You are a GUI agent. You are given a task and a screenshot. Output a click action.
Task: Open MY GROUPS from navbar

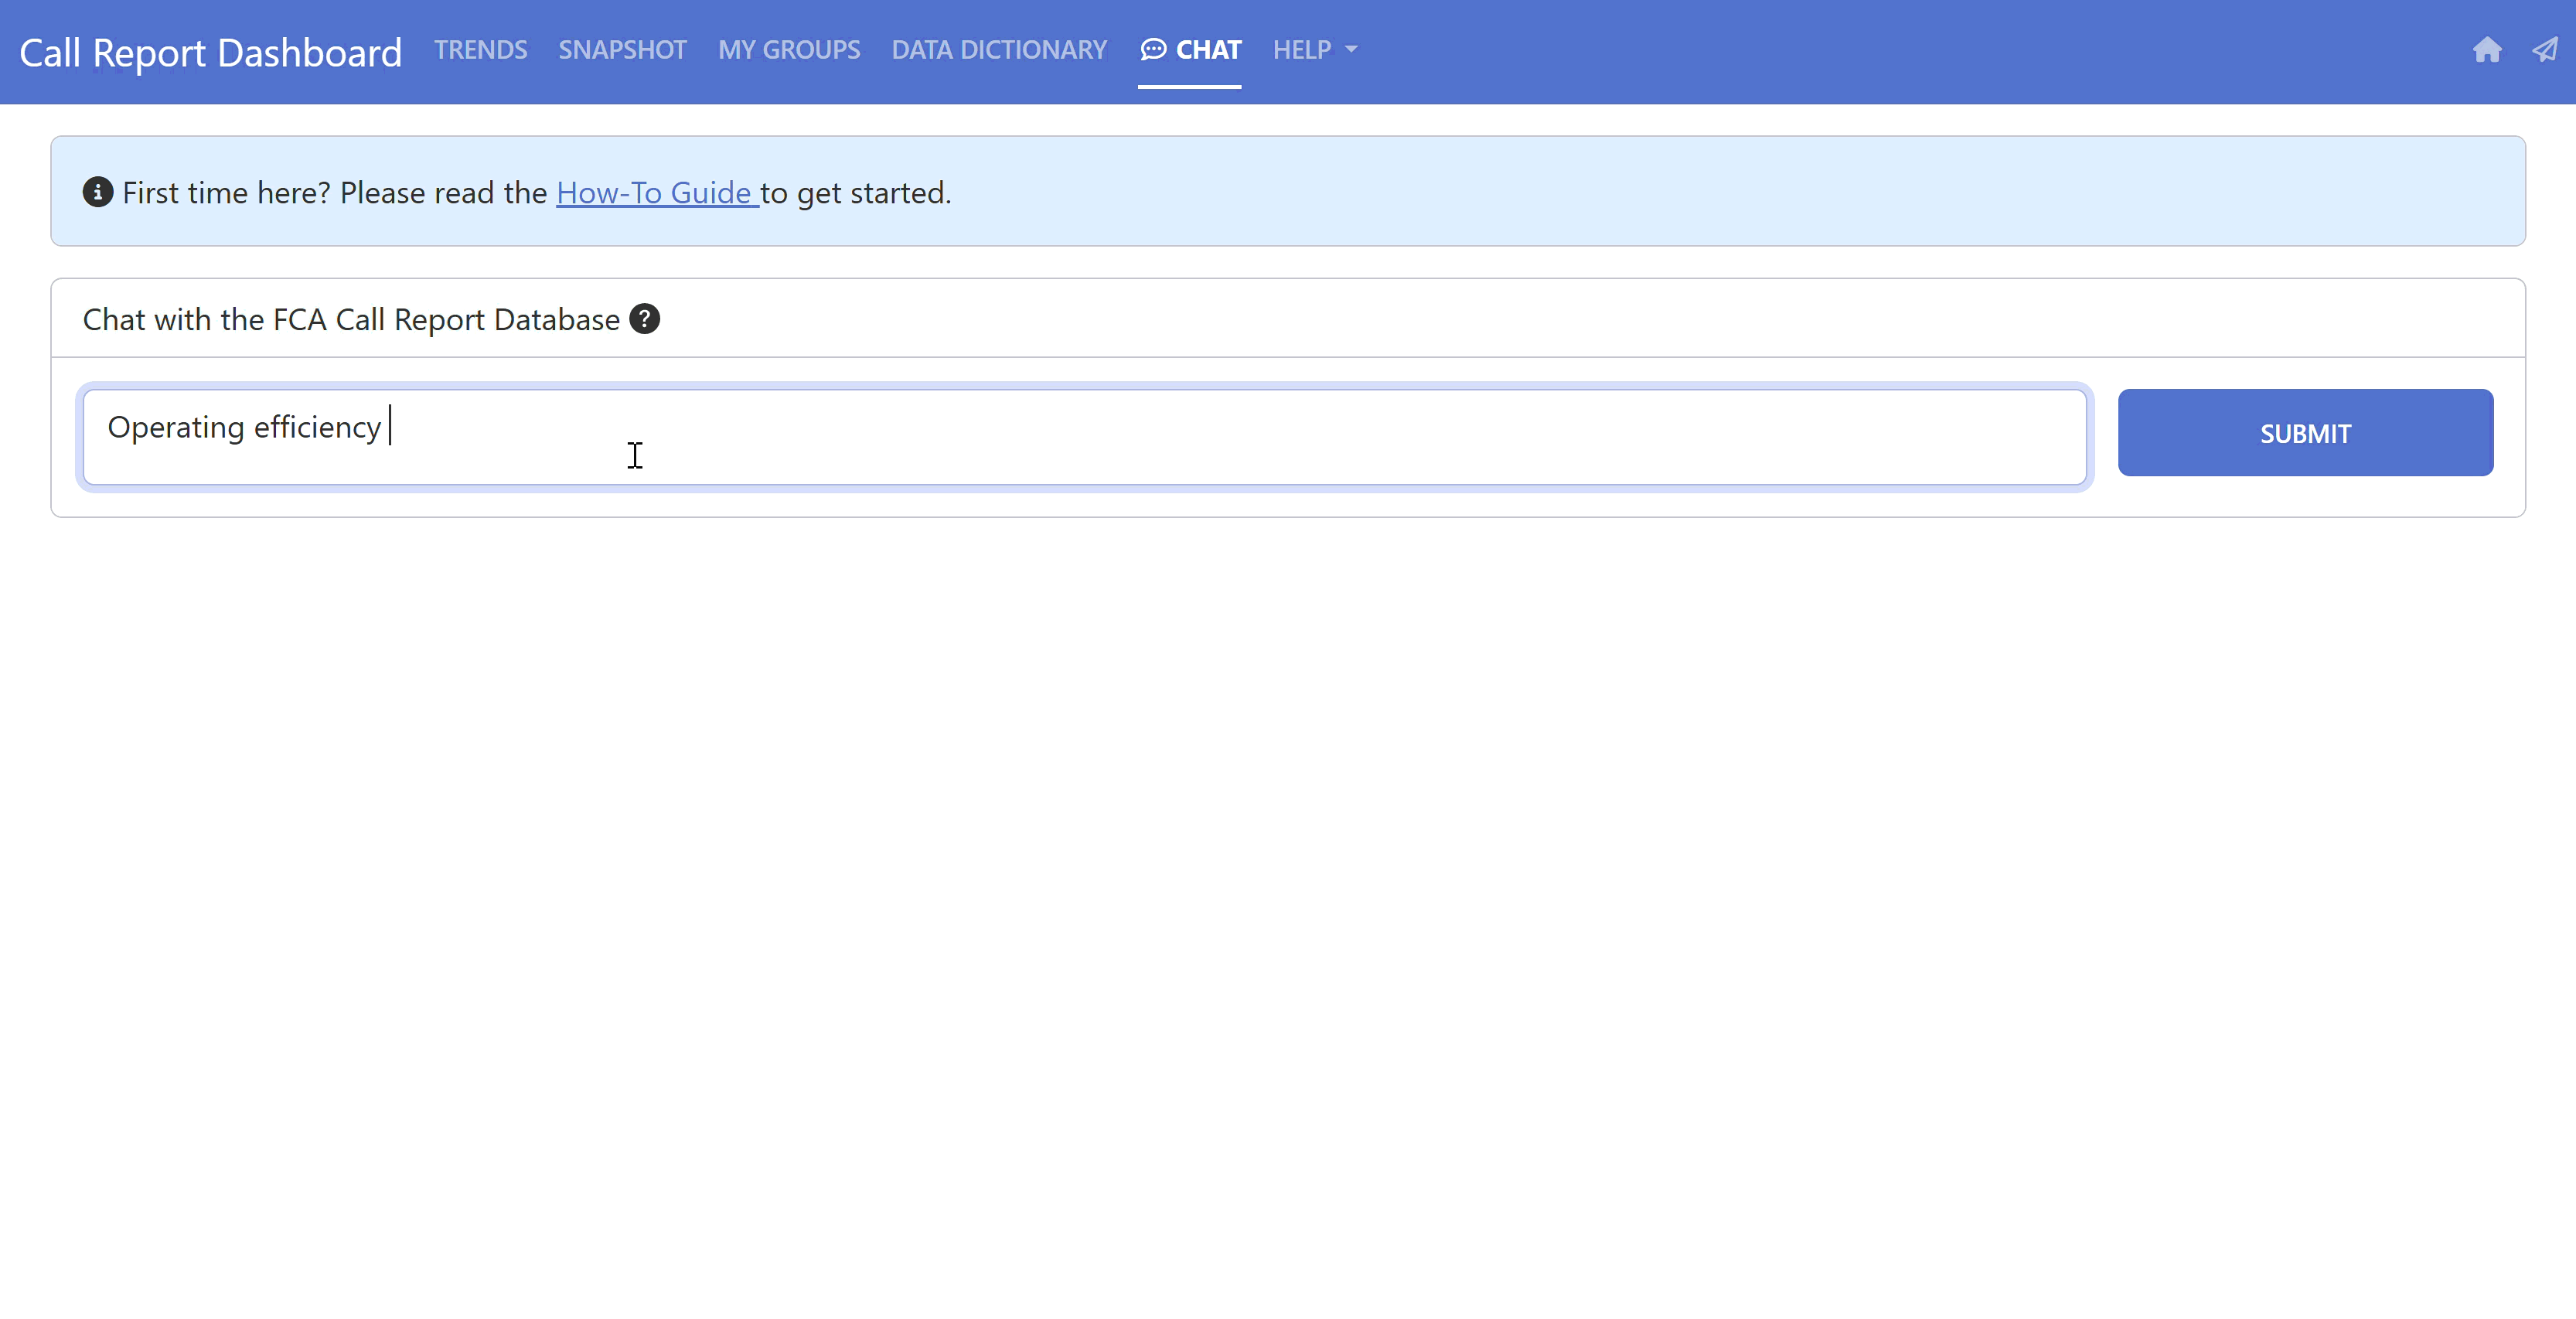788,50
